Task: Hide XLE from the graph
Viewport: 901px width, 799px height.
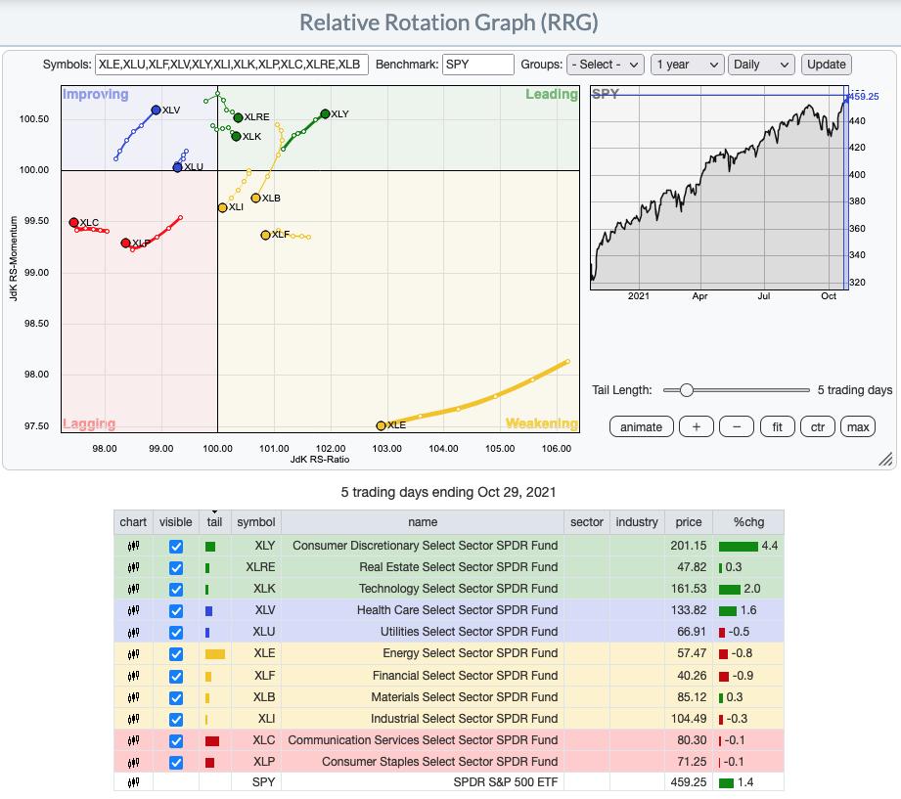Action: [176, 654]
